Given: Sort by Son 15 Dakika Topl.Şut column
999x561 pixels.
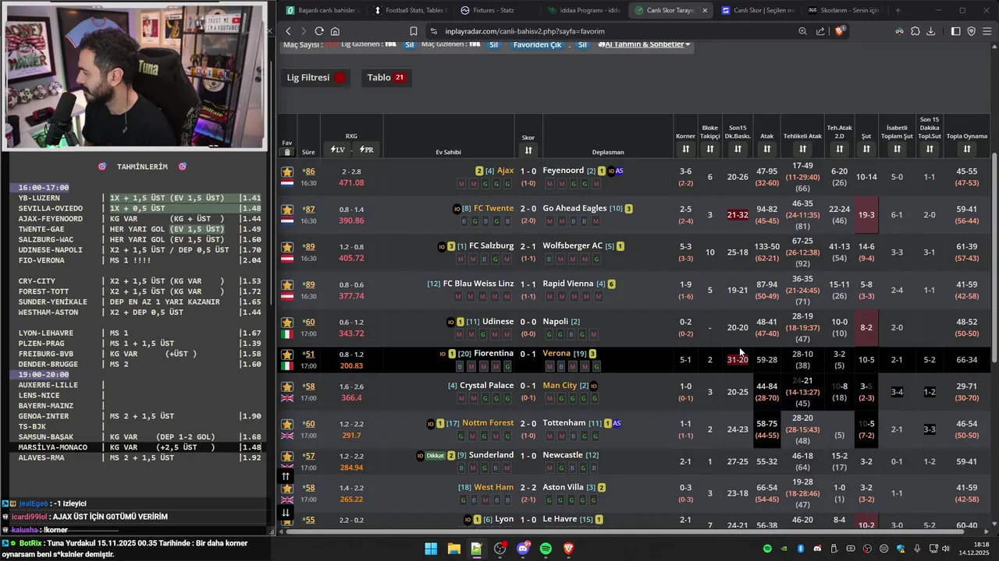Looking at the screenshot, I should (930, 149).
